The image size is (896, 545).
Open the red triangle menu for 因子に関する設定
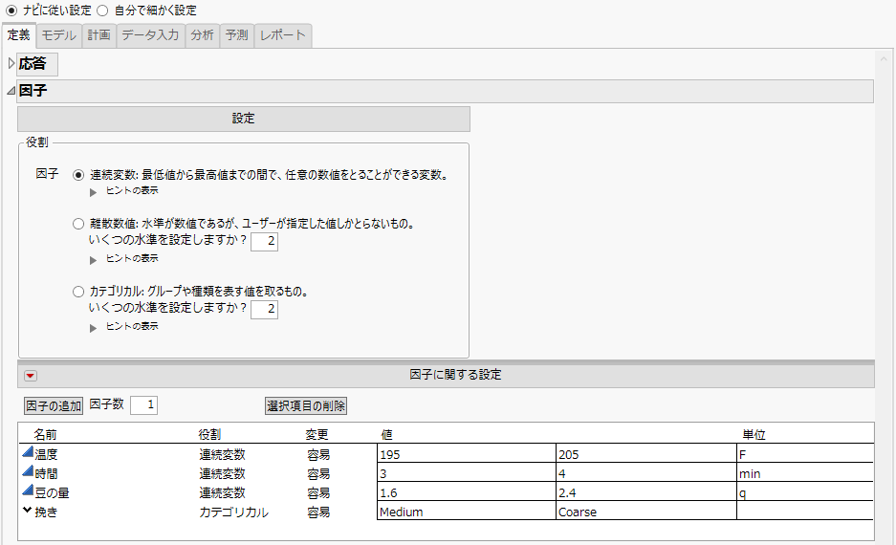[31, 376]
